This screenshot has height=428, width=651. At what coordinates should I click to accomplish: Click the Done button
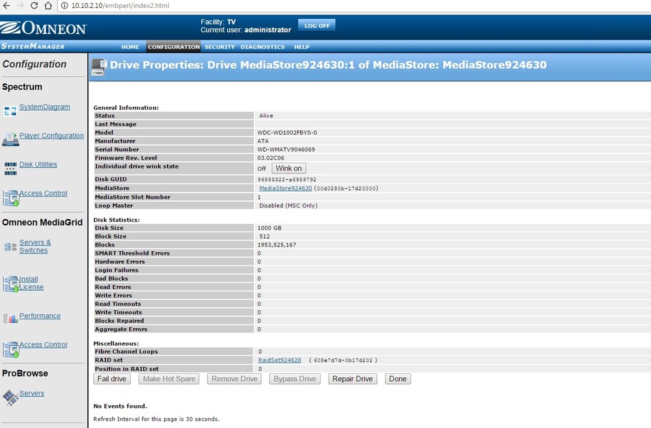398,379
